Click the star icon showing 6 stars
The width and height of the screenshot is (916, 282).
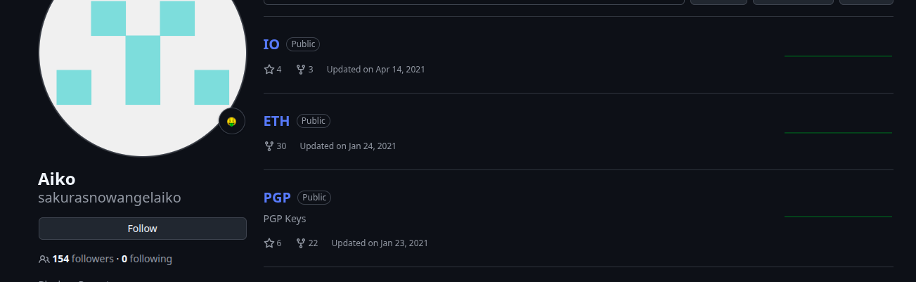(x=269, y=243)
